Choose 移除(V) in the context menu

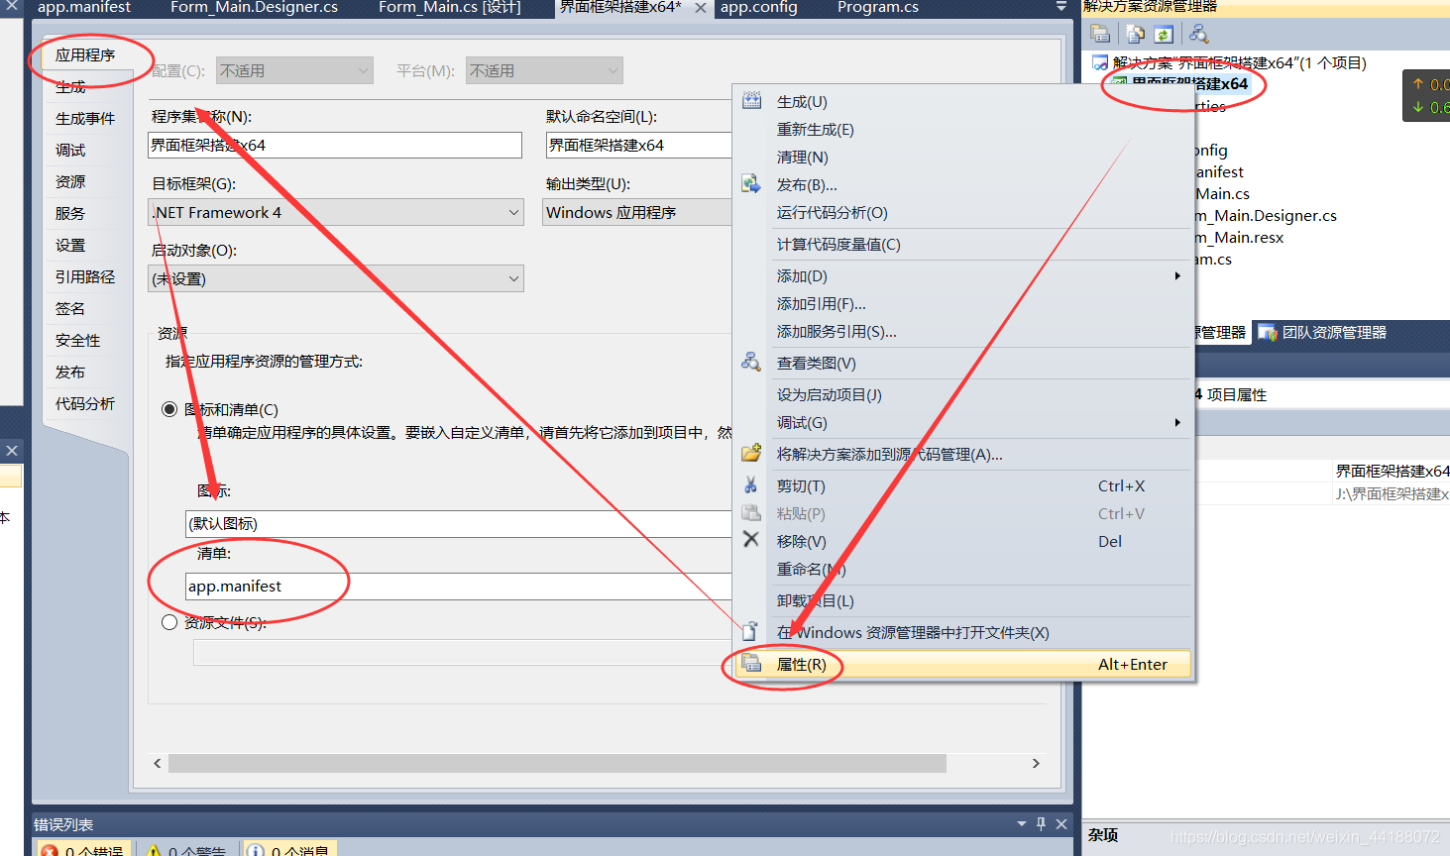pyautogui.click(x=961, y=542)
